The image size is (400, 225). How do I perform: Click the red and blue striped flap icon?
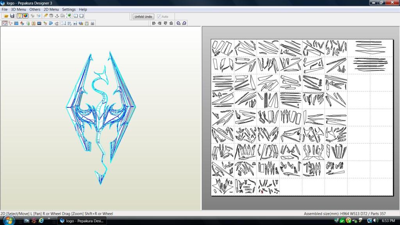(x=22, y=23)
